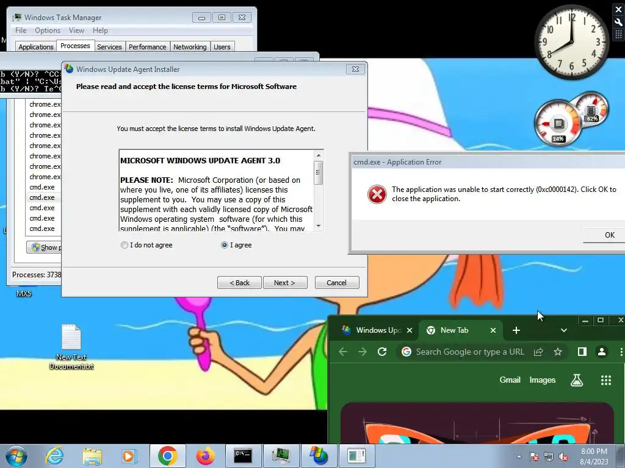Viewport: 625px width, 468px height.
Task: Select the highlighted cmd.exe process row
Action: (x=44, y=197)
